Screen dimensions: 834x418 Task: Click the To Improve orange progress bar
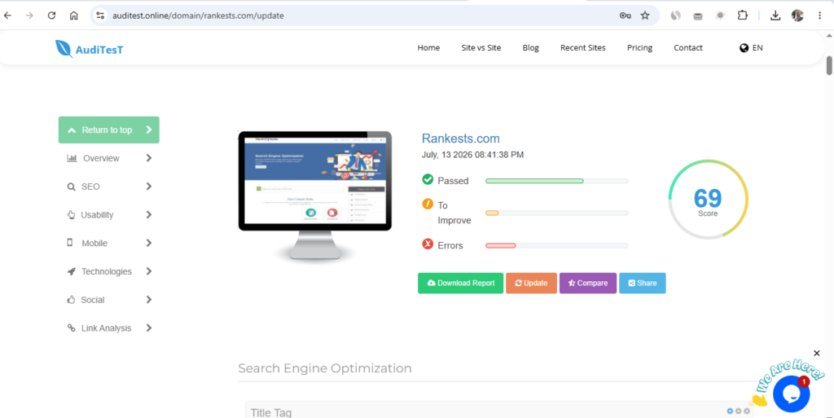click(557, 213)
